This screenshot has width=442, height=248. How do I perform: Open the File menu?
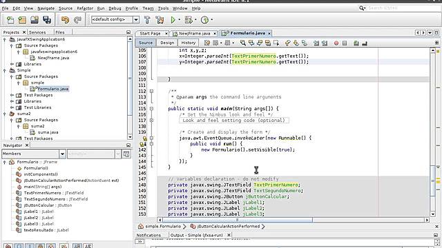pos(5,8)
